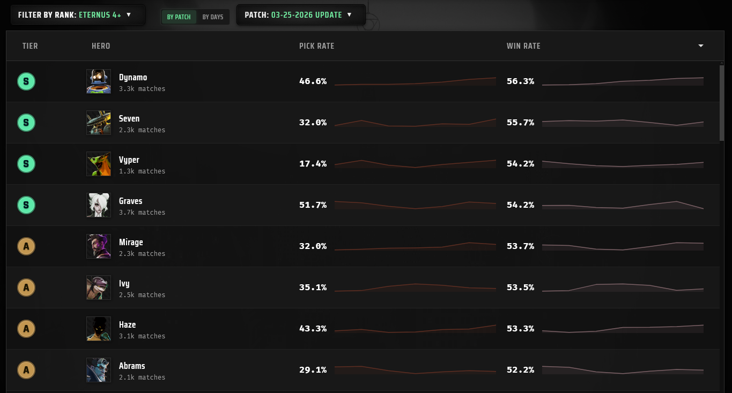
Task: Click Dynamo's hero portrait icon
Action: pos(99,81)
